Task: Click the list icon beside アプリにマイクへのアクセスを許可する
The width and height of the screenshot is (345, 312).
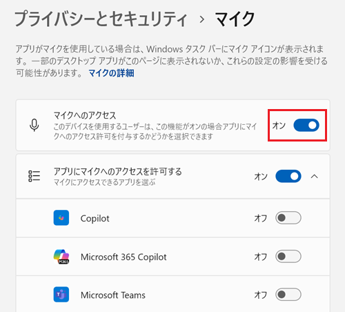Action: tap(34, 176)
